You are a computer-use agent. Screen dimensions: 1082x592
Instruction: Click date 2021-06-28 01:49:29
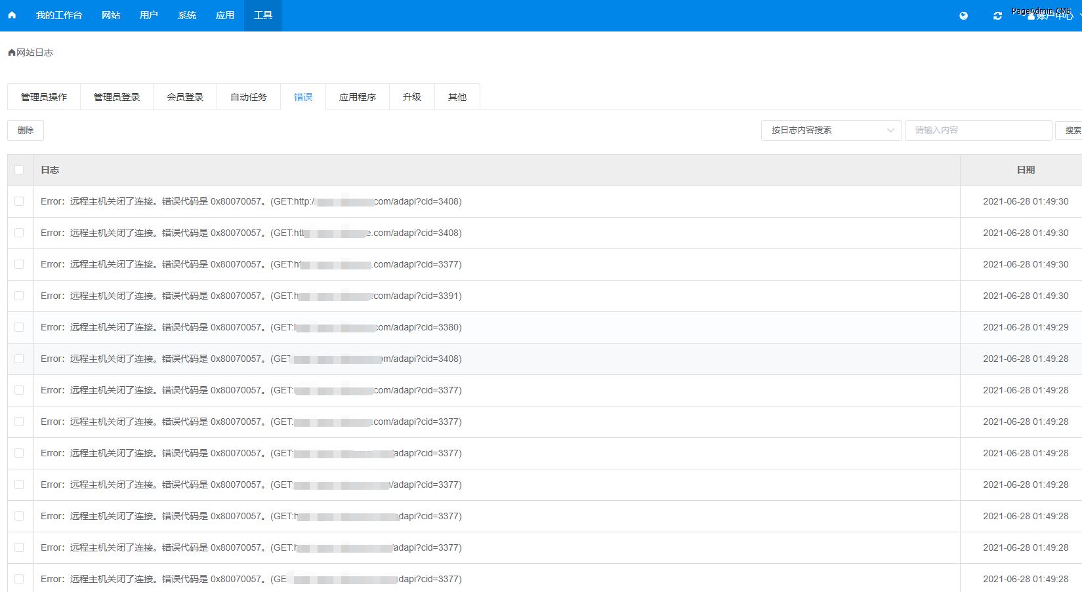(x=1026, y=327)
